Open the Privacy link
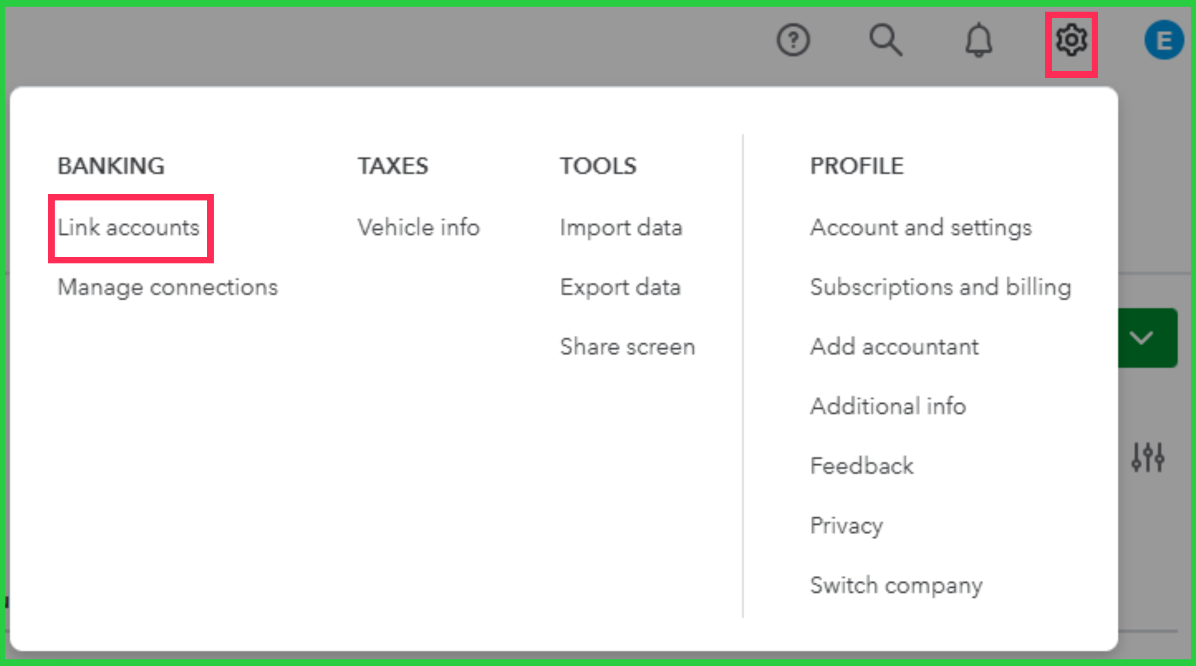This screenshot has width=1196, height=666. pos(846,526)
